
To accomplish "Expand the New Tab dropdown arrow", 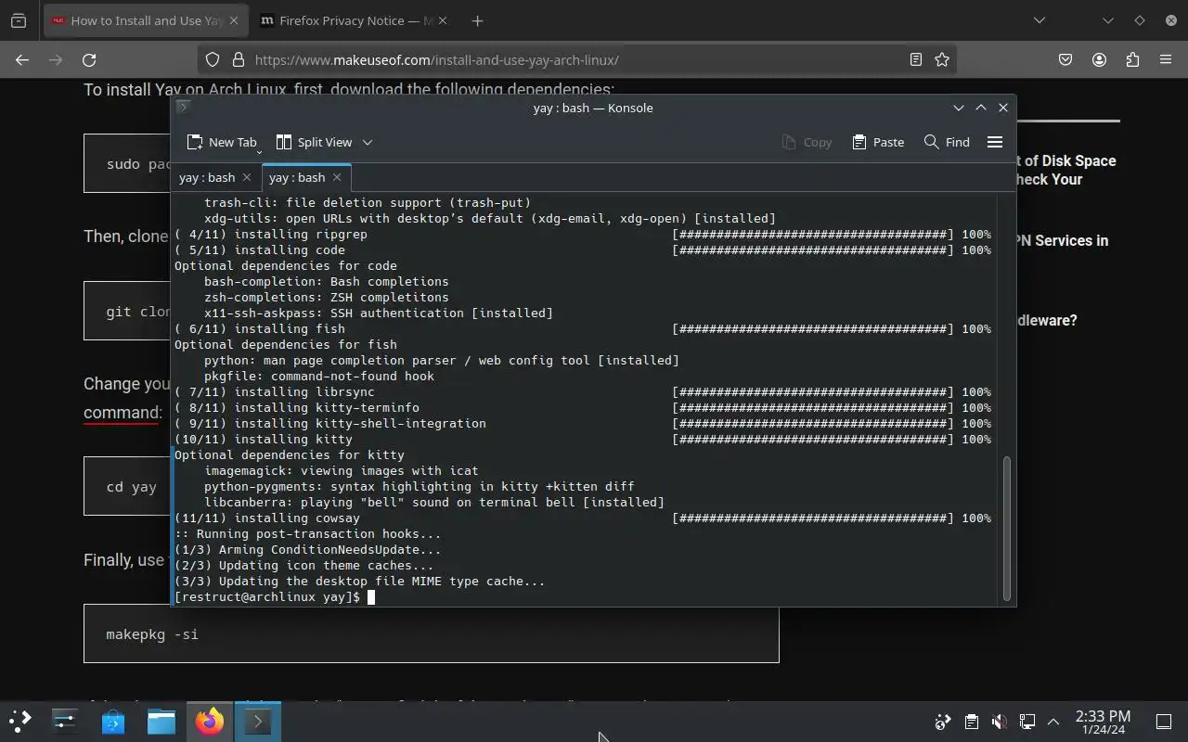I will 259,151.
